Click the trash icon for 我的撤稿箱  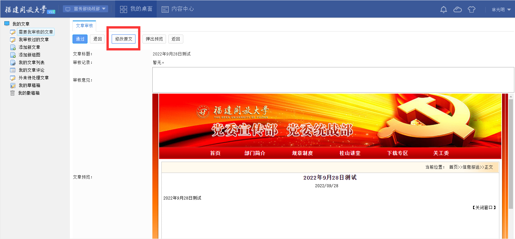click(13, 93)
